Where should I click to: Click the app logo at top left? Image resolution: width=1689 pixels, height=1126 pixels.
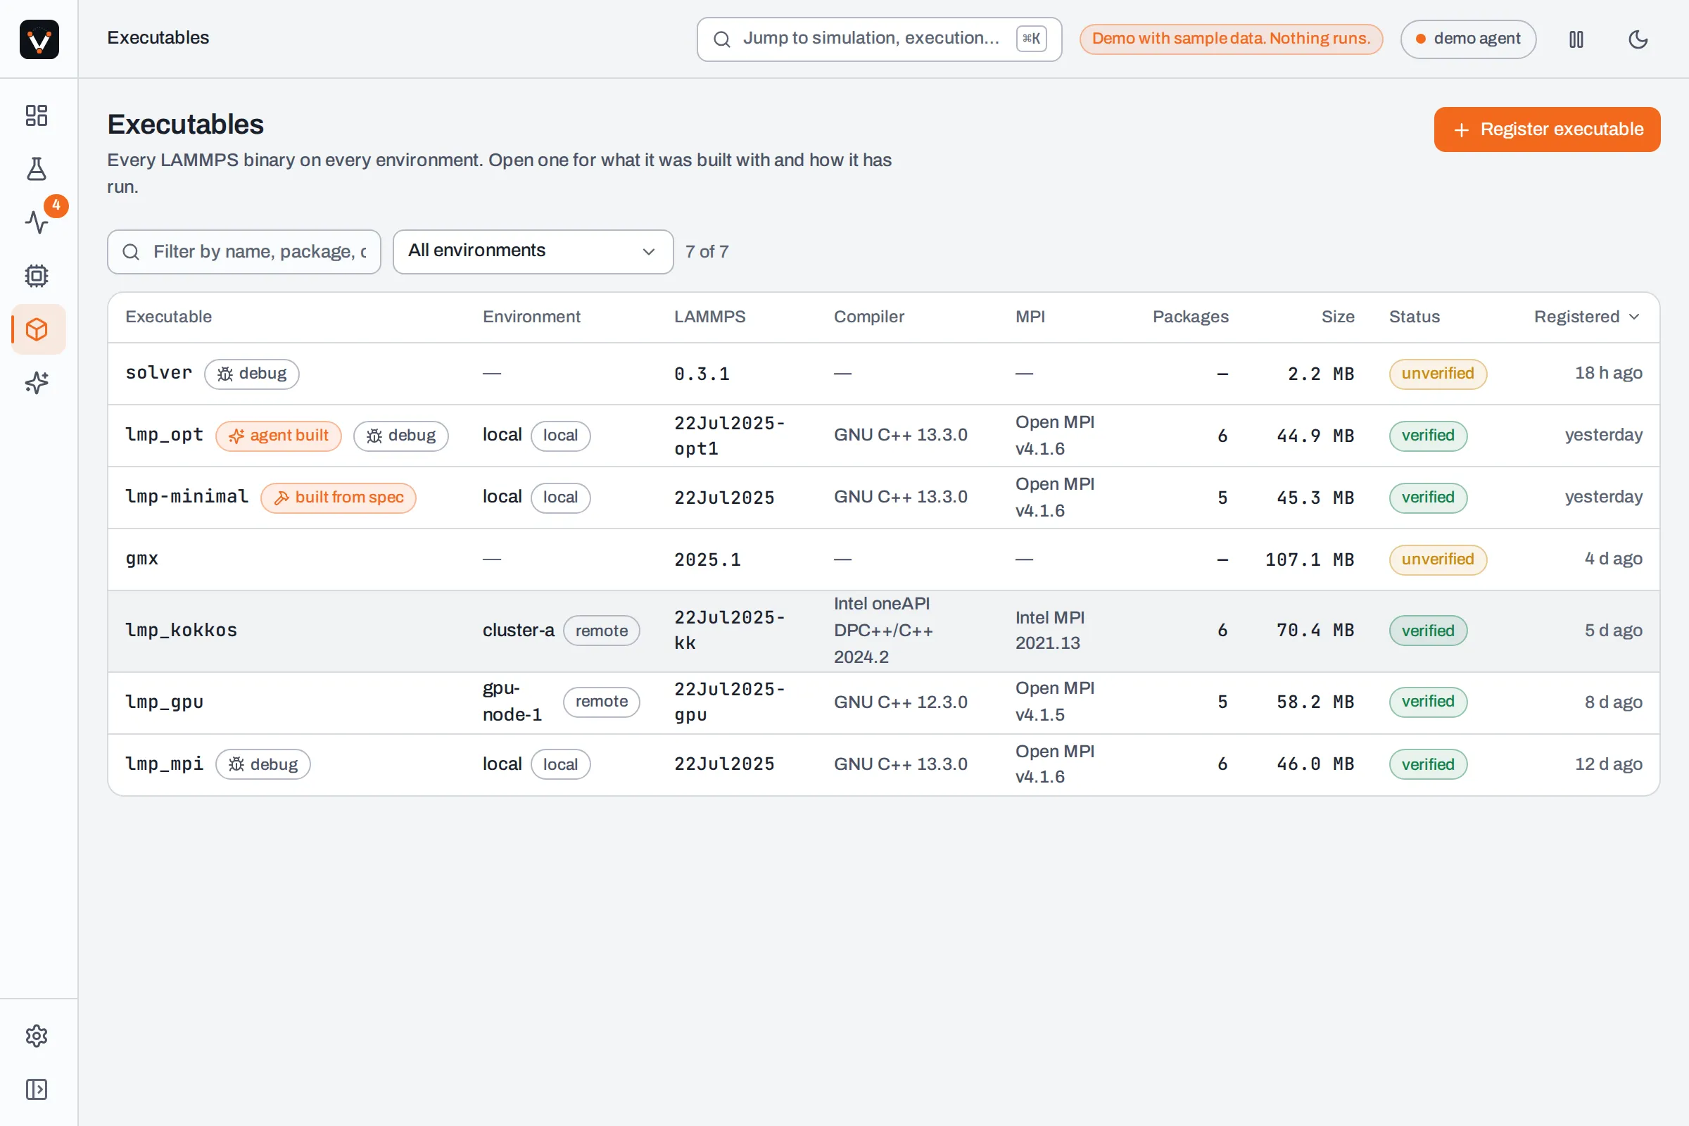[x=39, y=39]
